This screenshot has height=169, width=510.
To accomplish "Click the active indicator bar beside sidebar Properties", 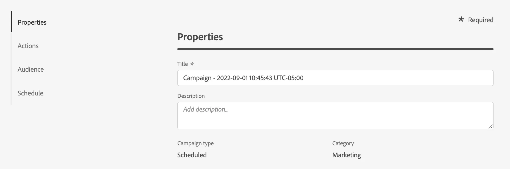I will tap(11, 22).
